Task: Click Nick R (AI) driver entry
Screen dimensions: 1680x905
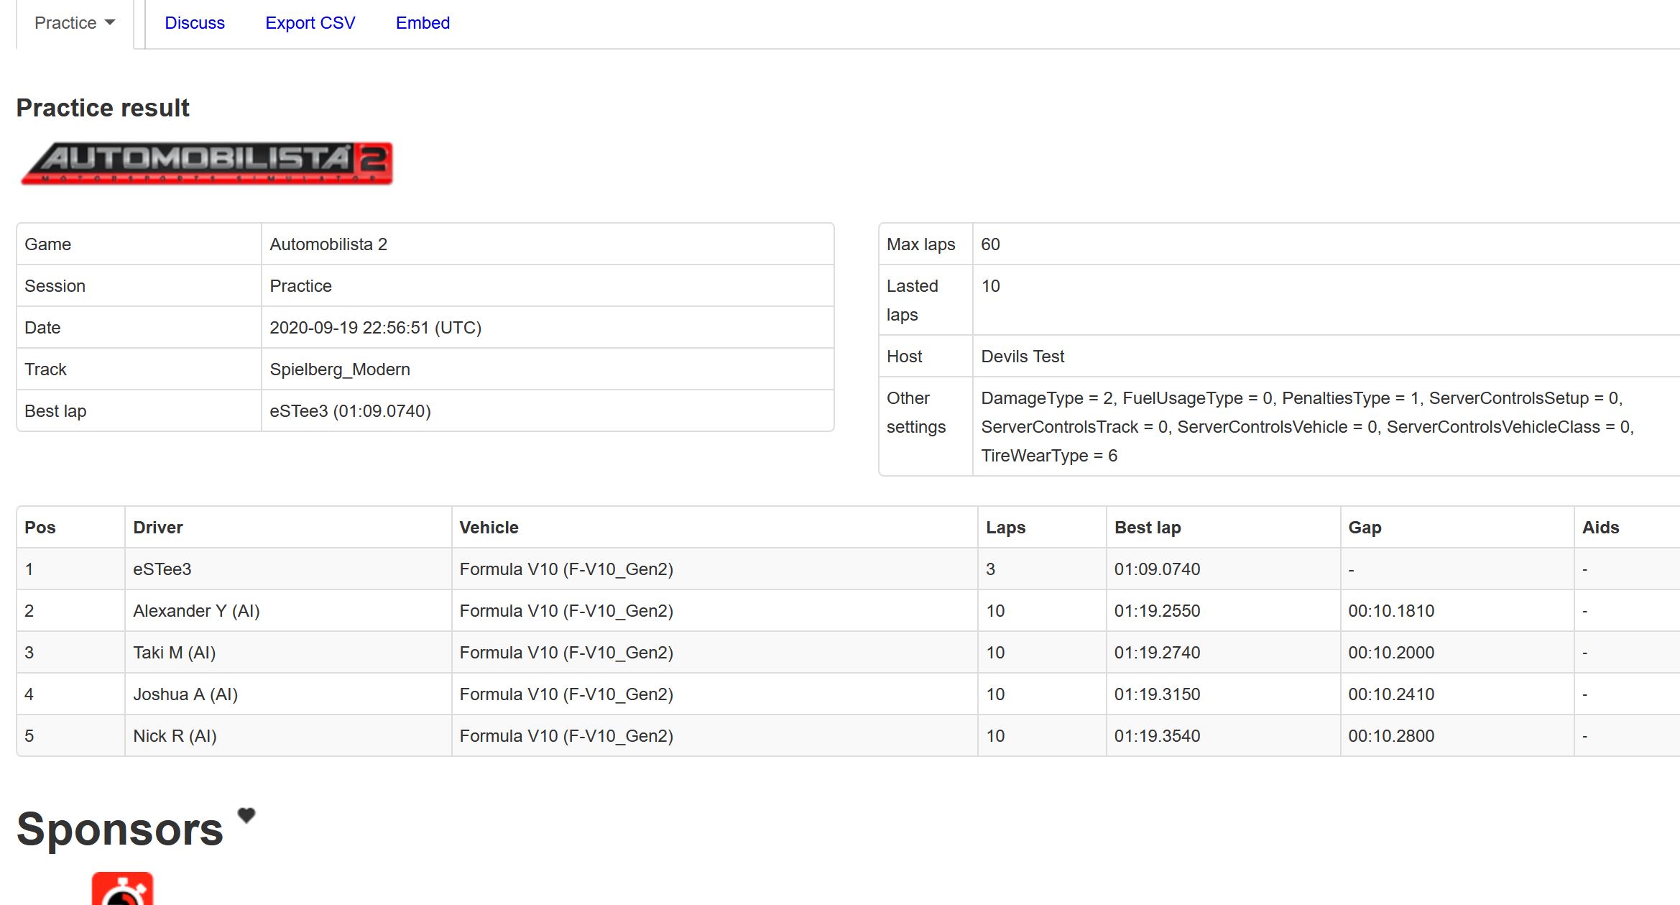Action: pos(175,736)
